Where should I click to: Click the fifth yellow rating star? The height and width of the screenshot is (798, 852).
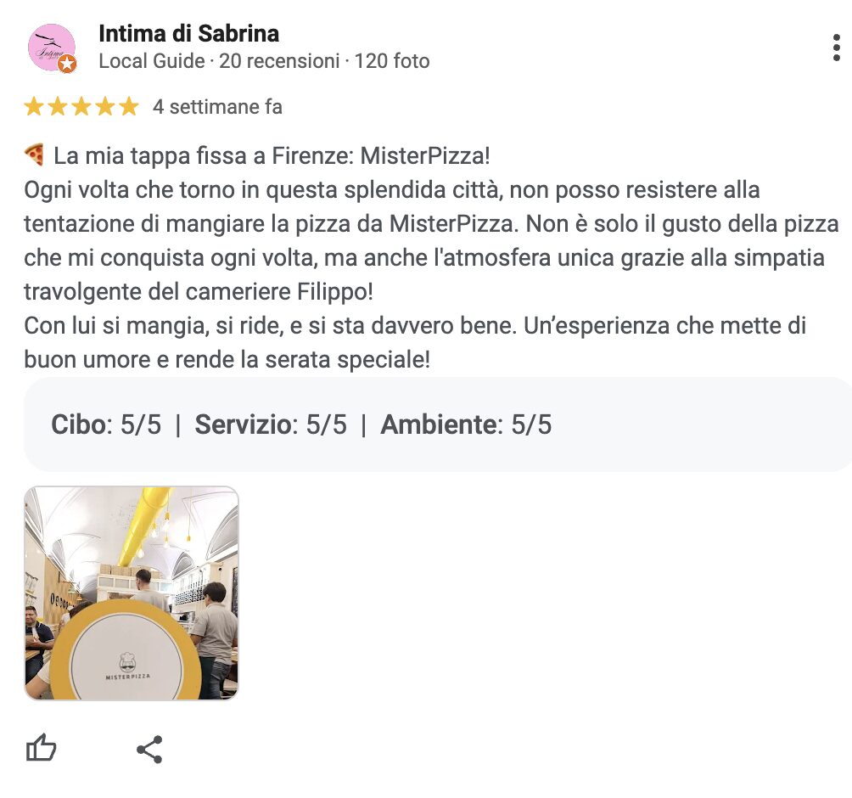(128, 107)
